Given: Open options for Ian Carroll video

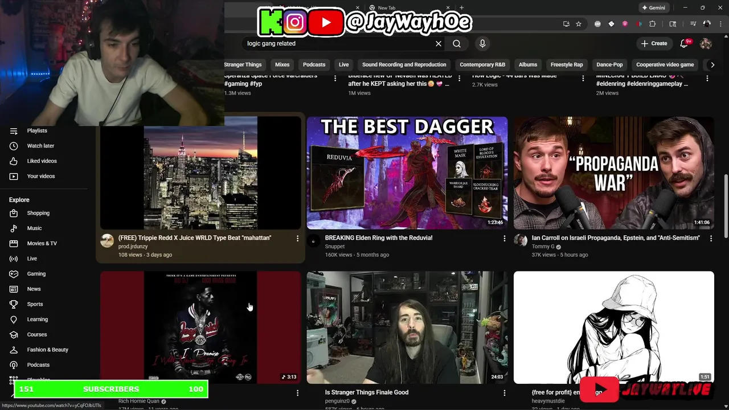Looking at the screenshot, I should [x=711, y=238].
